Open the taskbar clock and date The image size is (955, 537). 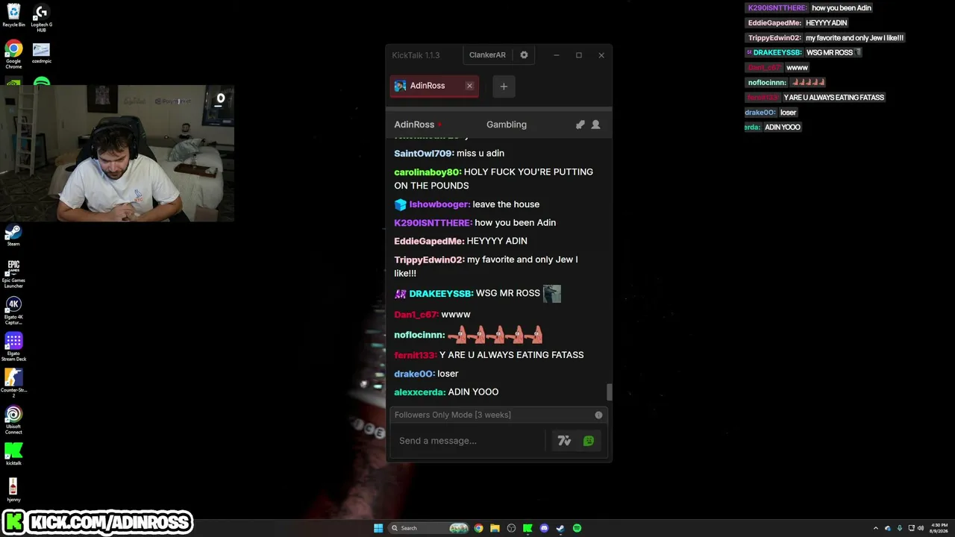click(x=939, y=528)
